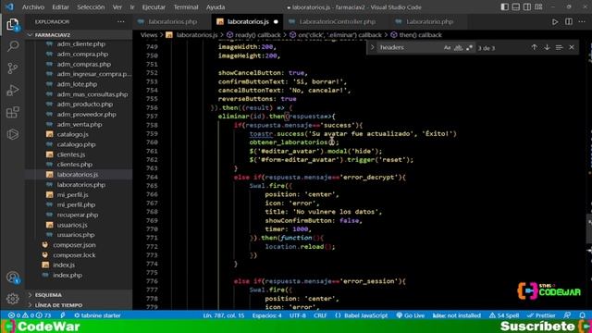Change encoding via UTF-8 status item
592x333 pixels.
[x=298, y=315]
